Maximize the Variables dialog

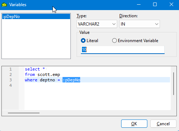[x=155, y=5]
